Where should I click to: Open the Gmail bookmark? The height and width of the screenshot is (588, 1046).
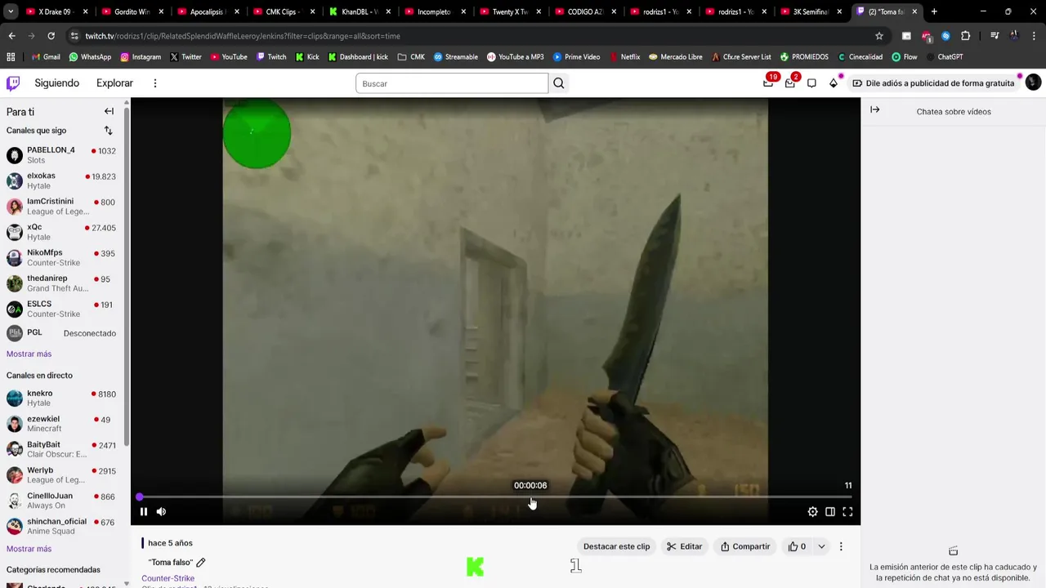[46, 57]
